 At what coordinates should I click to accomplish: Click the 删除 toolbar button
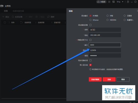coord(29,17)
